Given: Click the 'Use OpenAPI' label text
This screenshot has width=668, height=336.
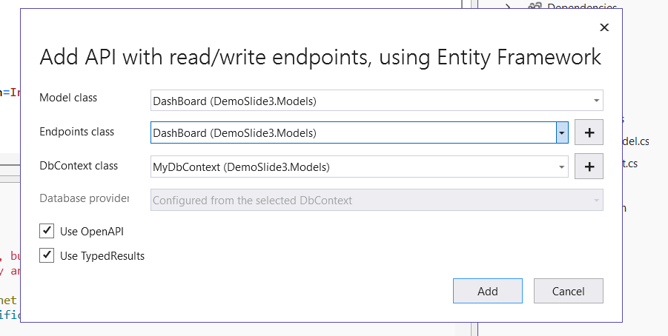Looking at the screenshot, I should click(x=91, y=232).
